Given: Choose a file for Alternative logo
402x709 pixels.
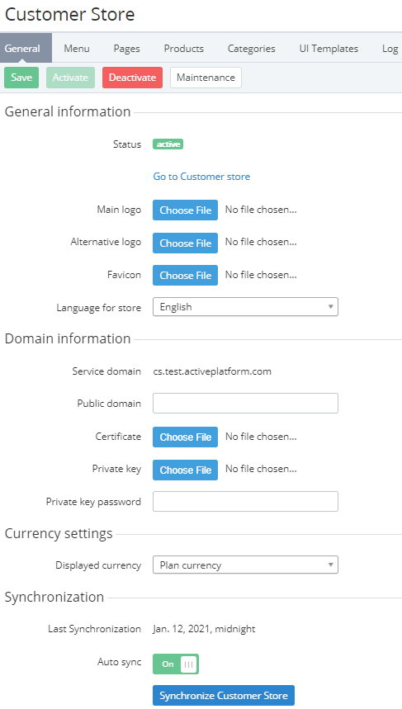Looking at the screenshot, I should pos(185,243).
